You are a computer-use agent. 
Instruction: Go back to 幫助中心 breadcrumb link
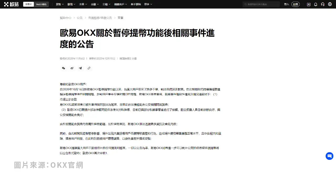pyautogui.click(x=65, y=18)
